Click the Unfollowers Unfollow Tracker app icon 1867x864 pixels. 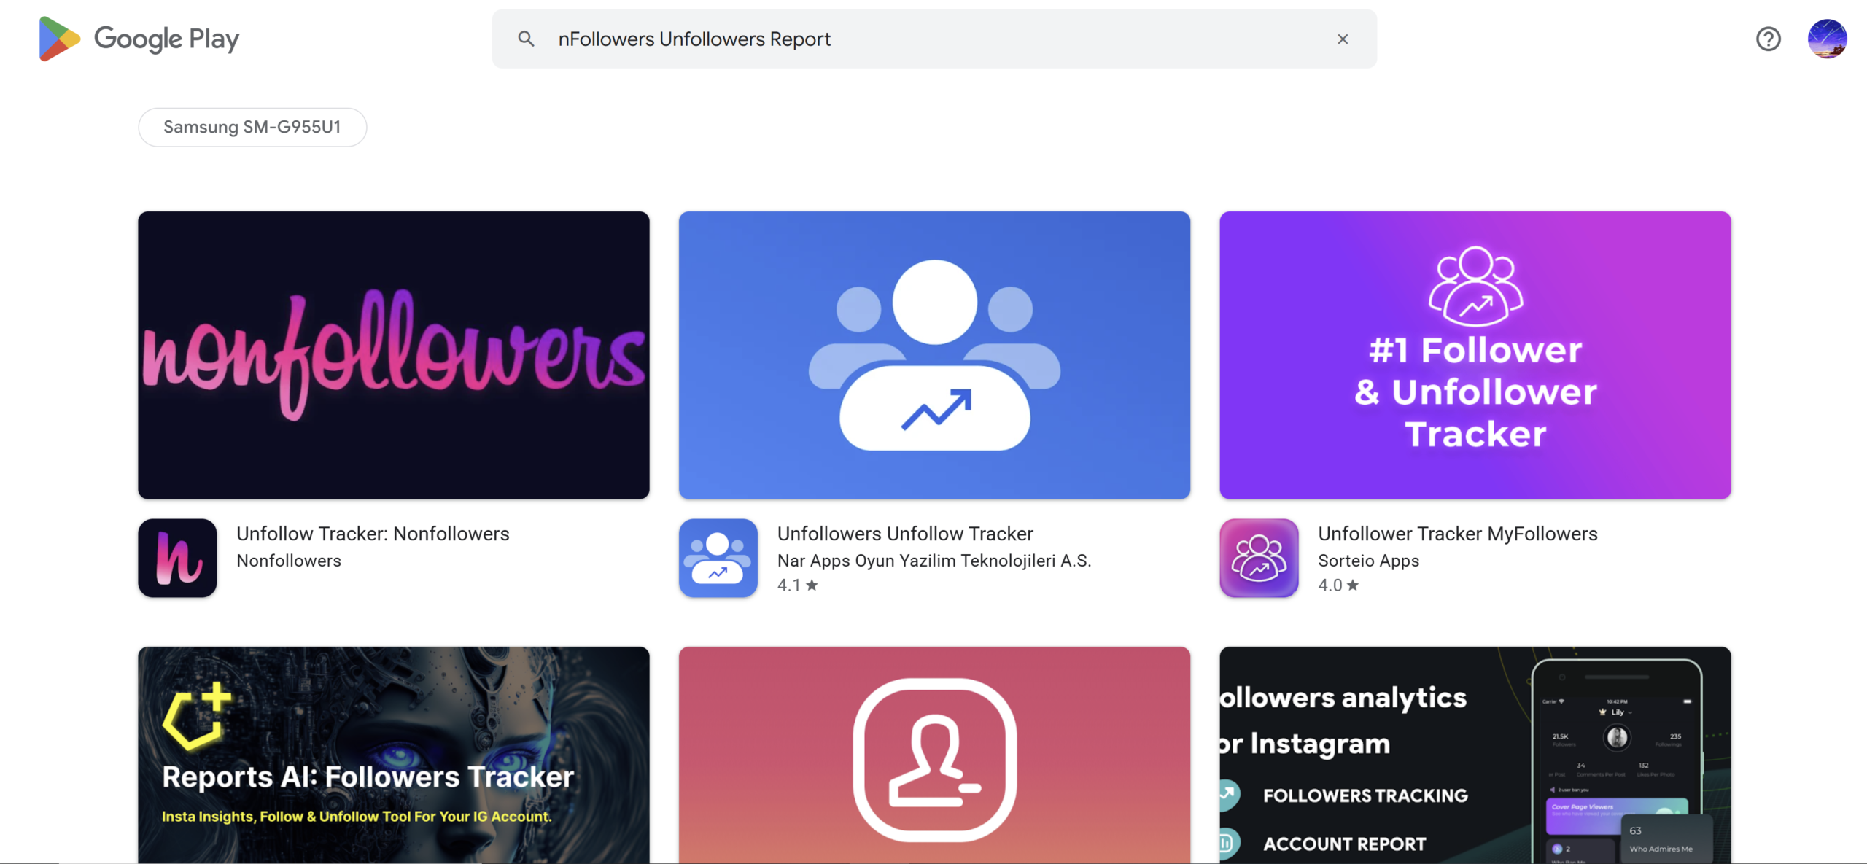(718, 558)
